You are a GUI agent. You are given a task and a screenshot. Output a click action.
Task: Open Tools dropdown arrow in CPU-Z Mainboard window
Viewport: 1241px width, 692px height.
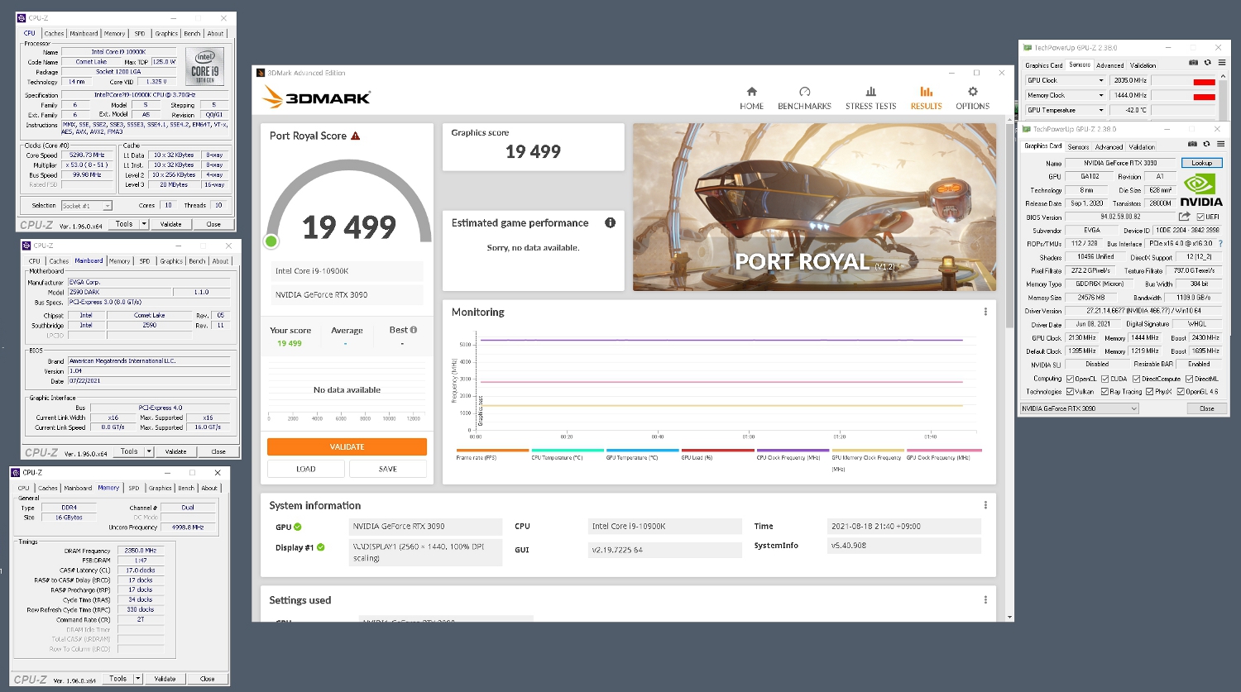point(149,451)
